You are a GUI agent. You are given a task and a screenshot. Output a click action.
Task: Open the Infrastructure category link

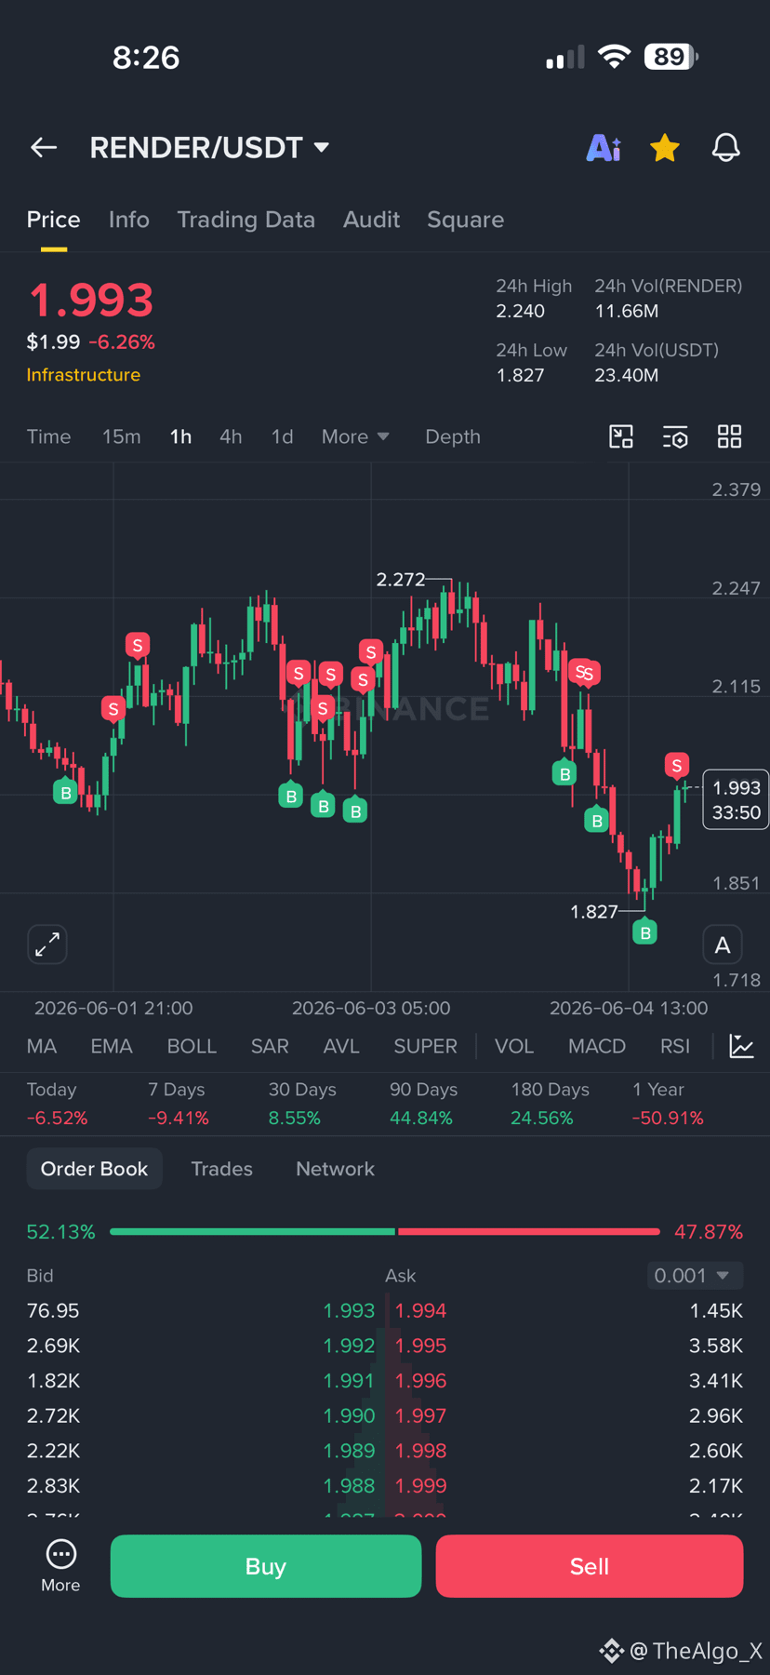tap(84, 374)
